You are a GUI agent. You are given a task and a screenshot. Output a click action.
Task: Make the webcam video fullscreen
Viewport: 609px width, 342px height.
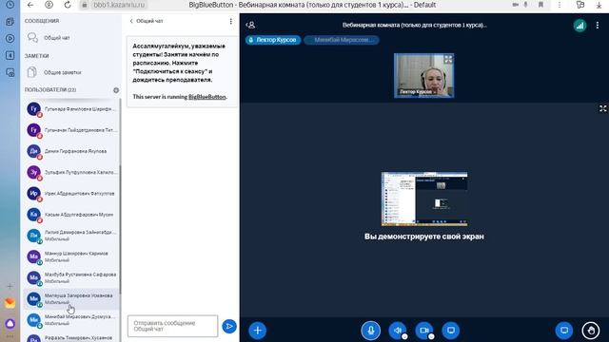point(448,59)
